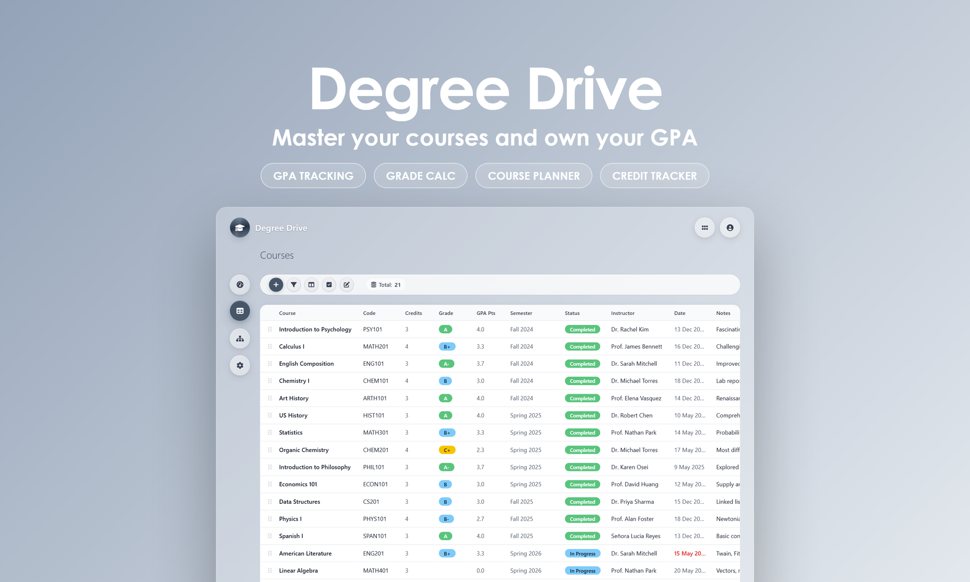Click instructor Prof. David Huang
970x582 pixels.
[635, 484]
